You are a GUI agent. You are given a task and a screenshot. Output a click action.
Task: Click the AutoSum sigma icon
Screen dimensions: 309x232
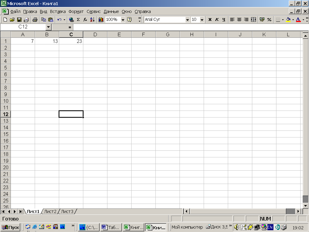coord(78,20)
